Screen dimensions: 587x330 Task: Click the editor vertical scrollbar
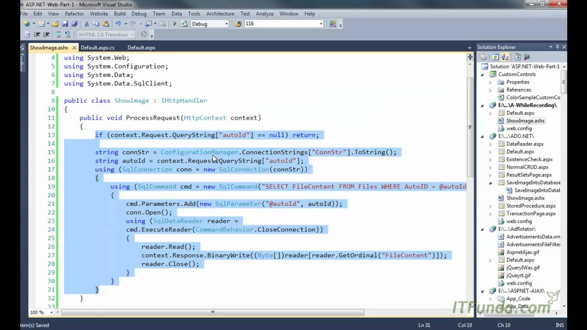(470, 128)
